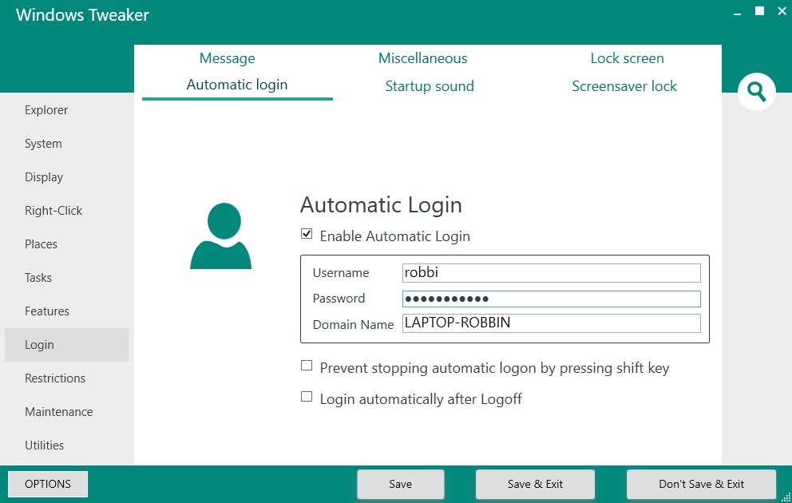Open the Message tab
792x503 pixels.
point(228,58)
